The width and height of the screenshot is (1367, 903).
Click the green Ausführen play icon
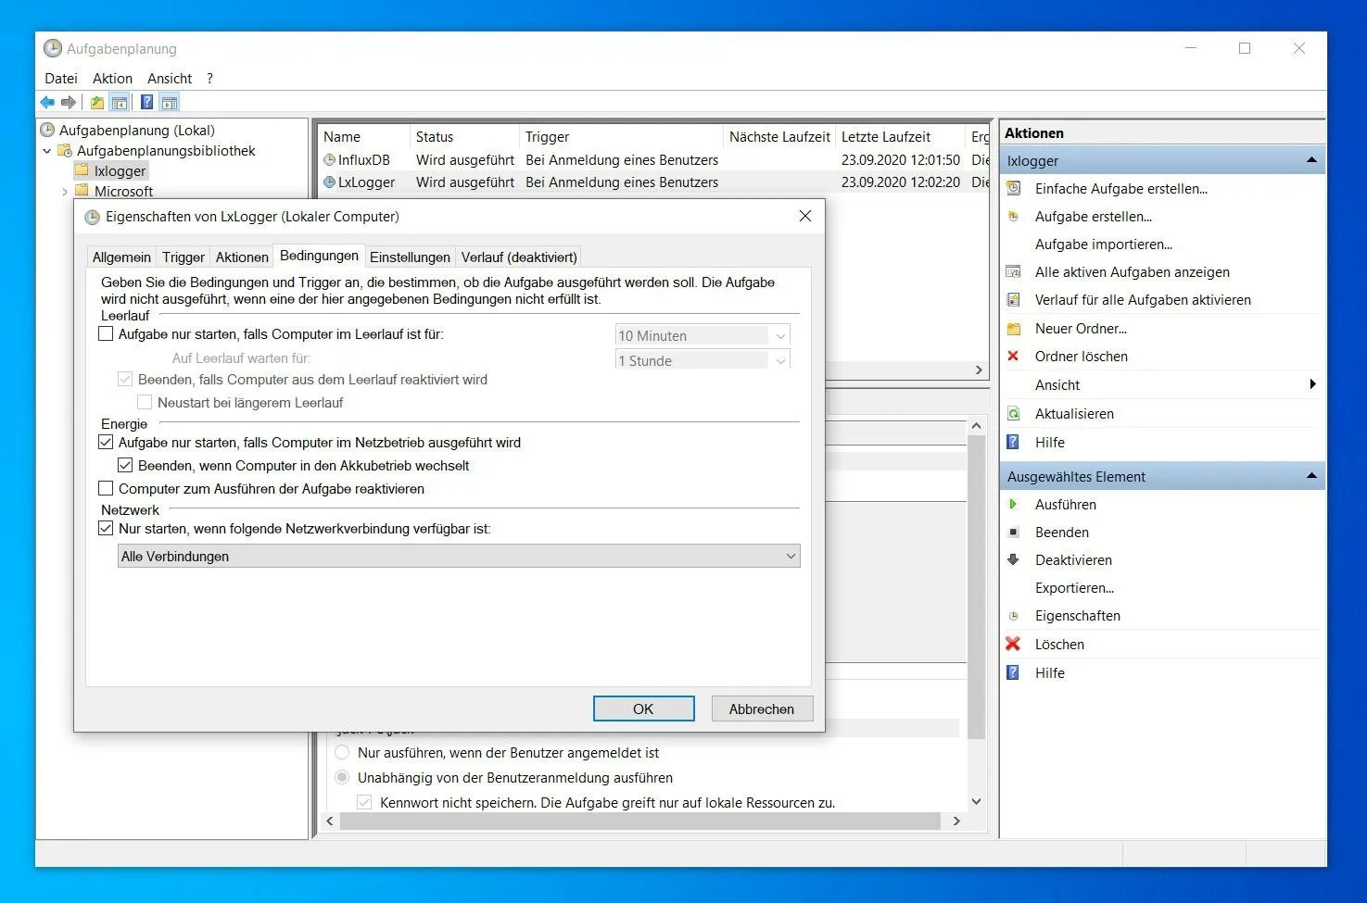[1014, 505]
